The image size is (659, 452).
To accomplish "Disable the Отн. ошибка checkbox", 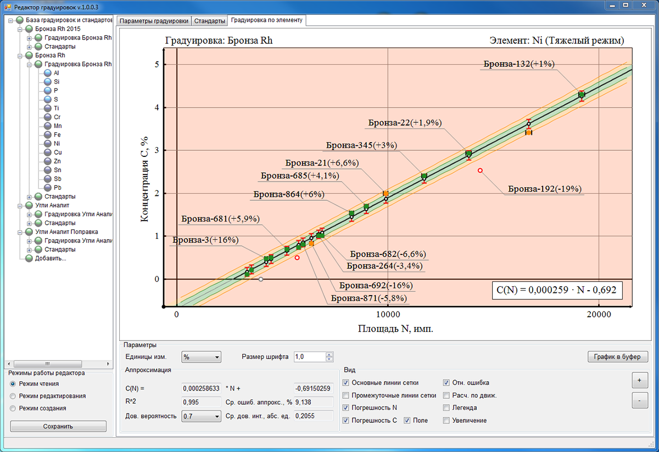I will tap(446, 383).
